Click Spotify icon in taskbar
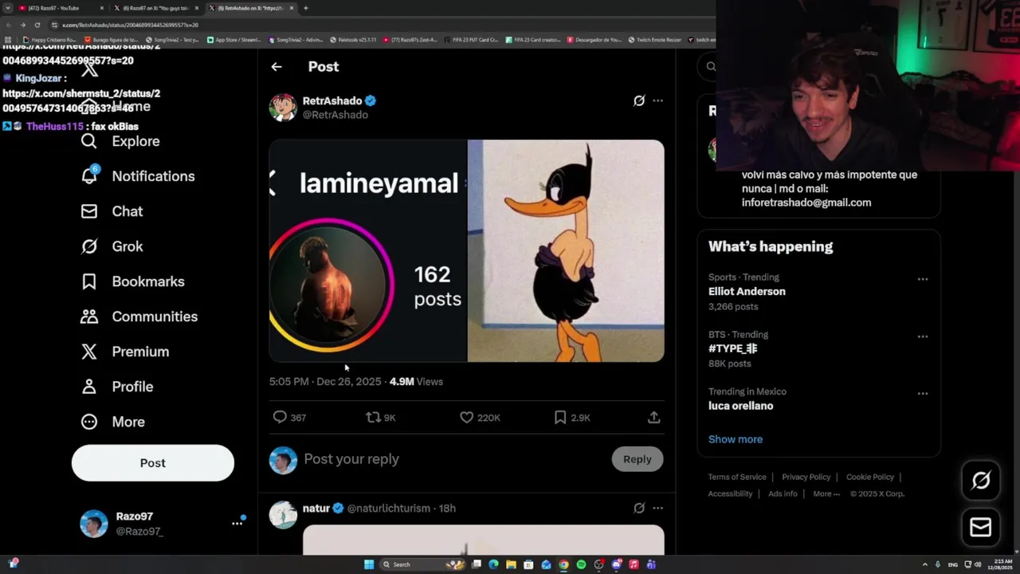The height and width of the screenshot is (574, 1020). [x=581, y=564]
